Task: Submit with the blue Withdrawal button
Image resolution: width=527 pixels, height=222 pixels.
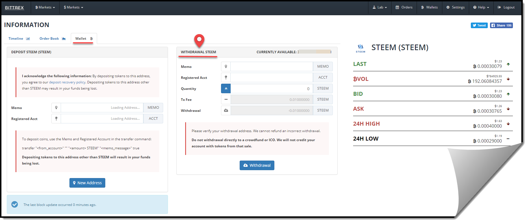Action: click(257, 165)
